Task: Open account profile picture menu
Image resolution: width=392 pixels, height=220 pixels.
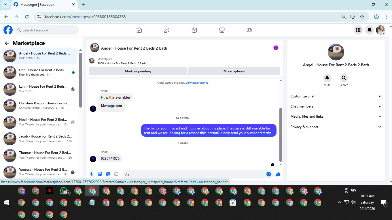Action: point(380,30)
